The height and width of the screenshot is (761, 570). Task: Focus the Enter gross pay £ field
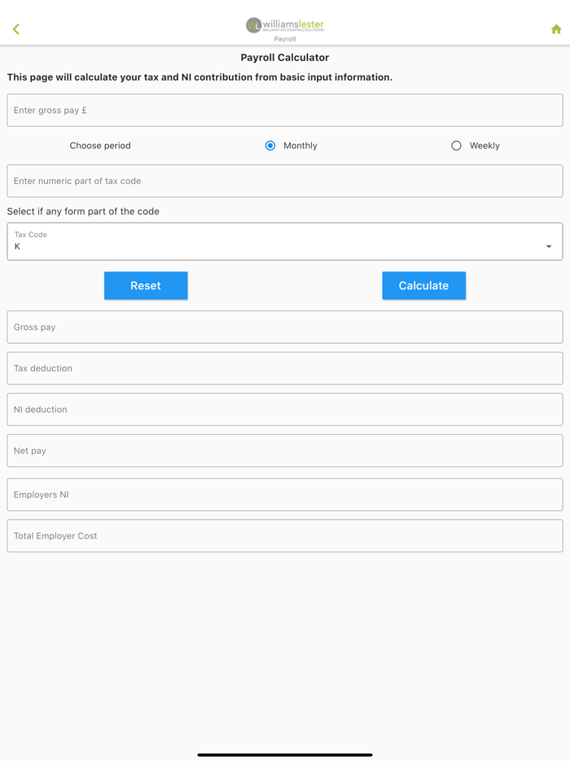[285, 110]
